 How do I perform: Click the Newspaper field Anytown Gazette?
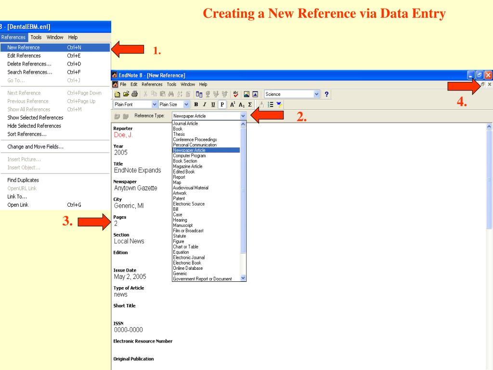(135, 188)
